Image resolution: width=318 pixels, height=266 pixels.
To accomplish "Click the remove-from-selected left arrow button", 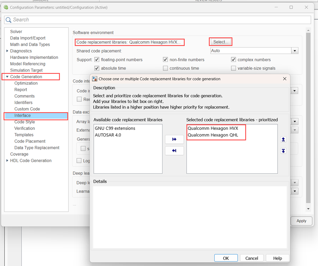I will click(174, 151).
